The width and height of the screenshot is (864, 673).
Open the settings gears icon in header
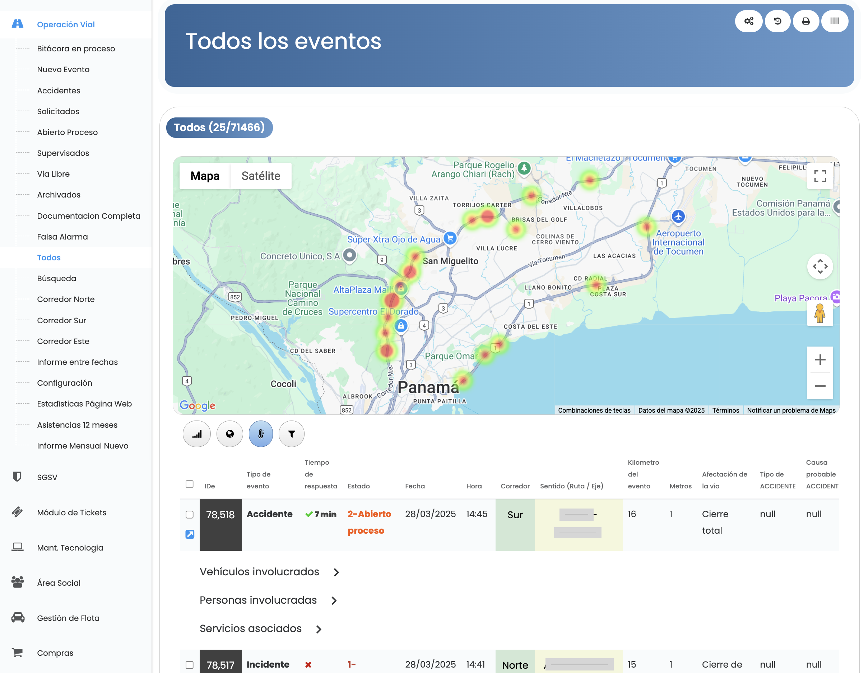click(x=748, y=21)
